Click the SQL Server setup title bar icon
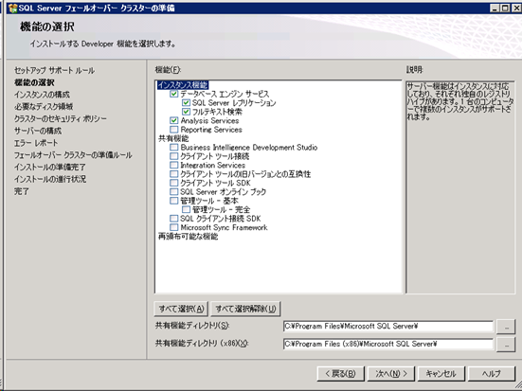This screenshot has width=522, height=391. [13, 8]
